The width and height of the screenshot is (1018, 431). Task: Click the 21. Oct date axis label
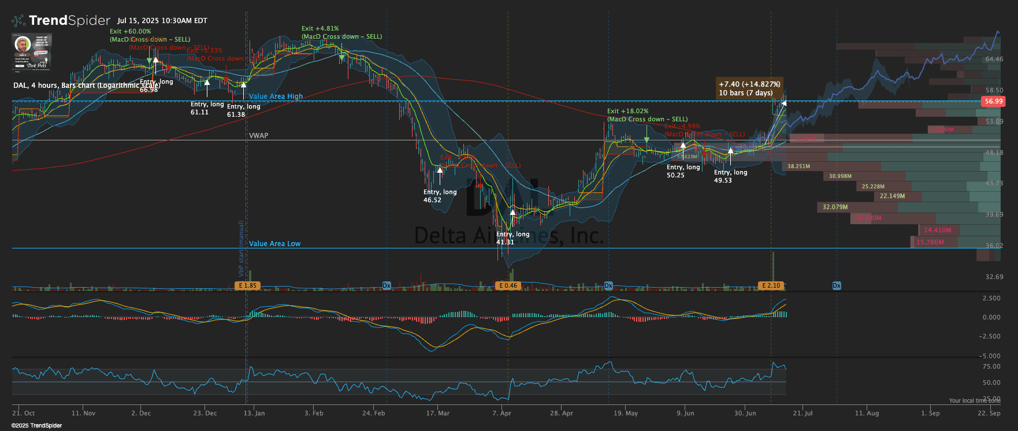[24, 414]
